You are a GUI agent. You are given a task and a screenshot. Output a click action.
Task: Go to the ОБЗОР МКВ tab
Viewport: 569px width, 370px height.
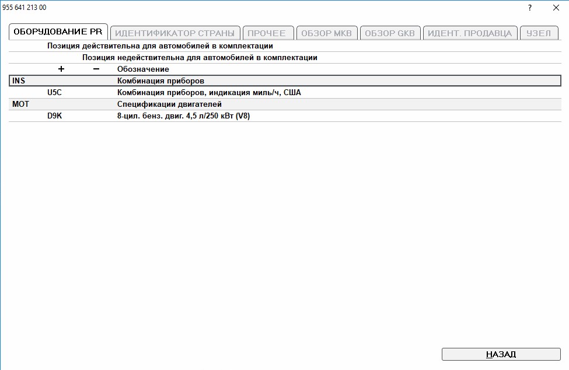pyautogui.click(x=326, y=33)
